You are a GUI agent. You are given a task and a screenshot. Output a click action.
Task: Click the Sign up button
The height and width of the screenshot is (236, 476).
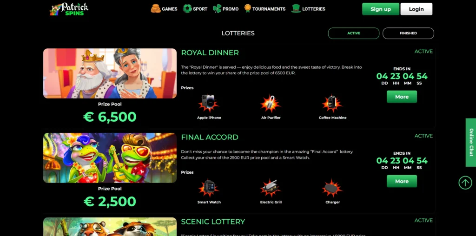(381, 9)
